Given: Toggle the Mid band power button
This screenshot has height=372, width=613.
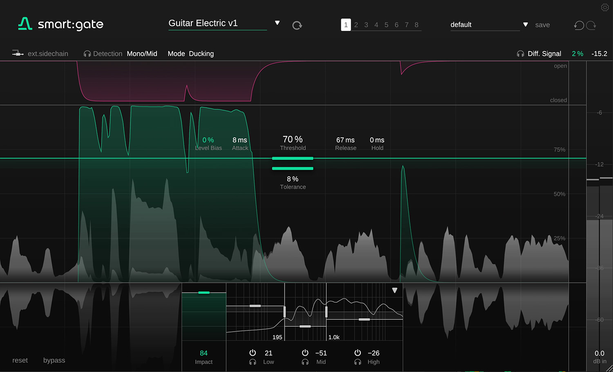Looking at the screenshot, I should tap(305, 352).
